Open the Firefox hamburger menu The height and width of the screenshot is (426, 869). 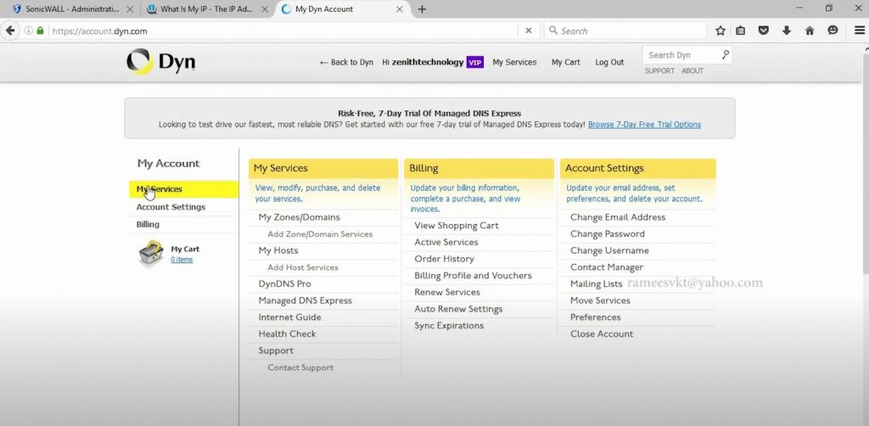coord(859,31)
